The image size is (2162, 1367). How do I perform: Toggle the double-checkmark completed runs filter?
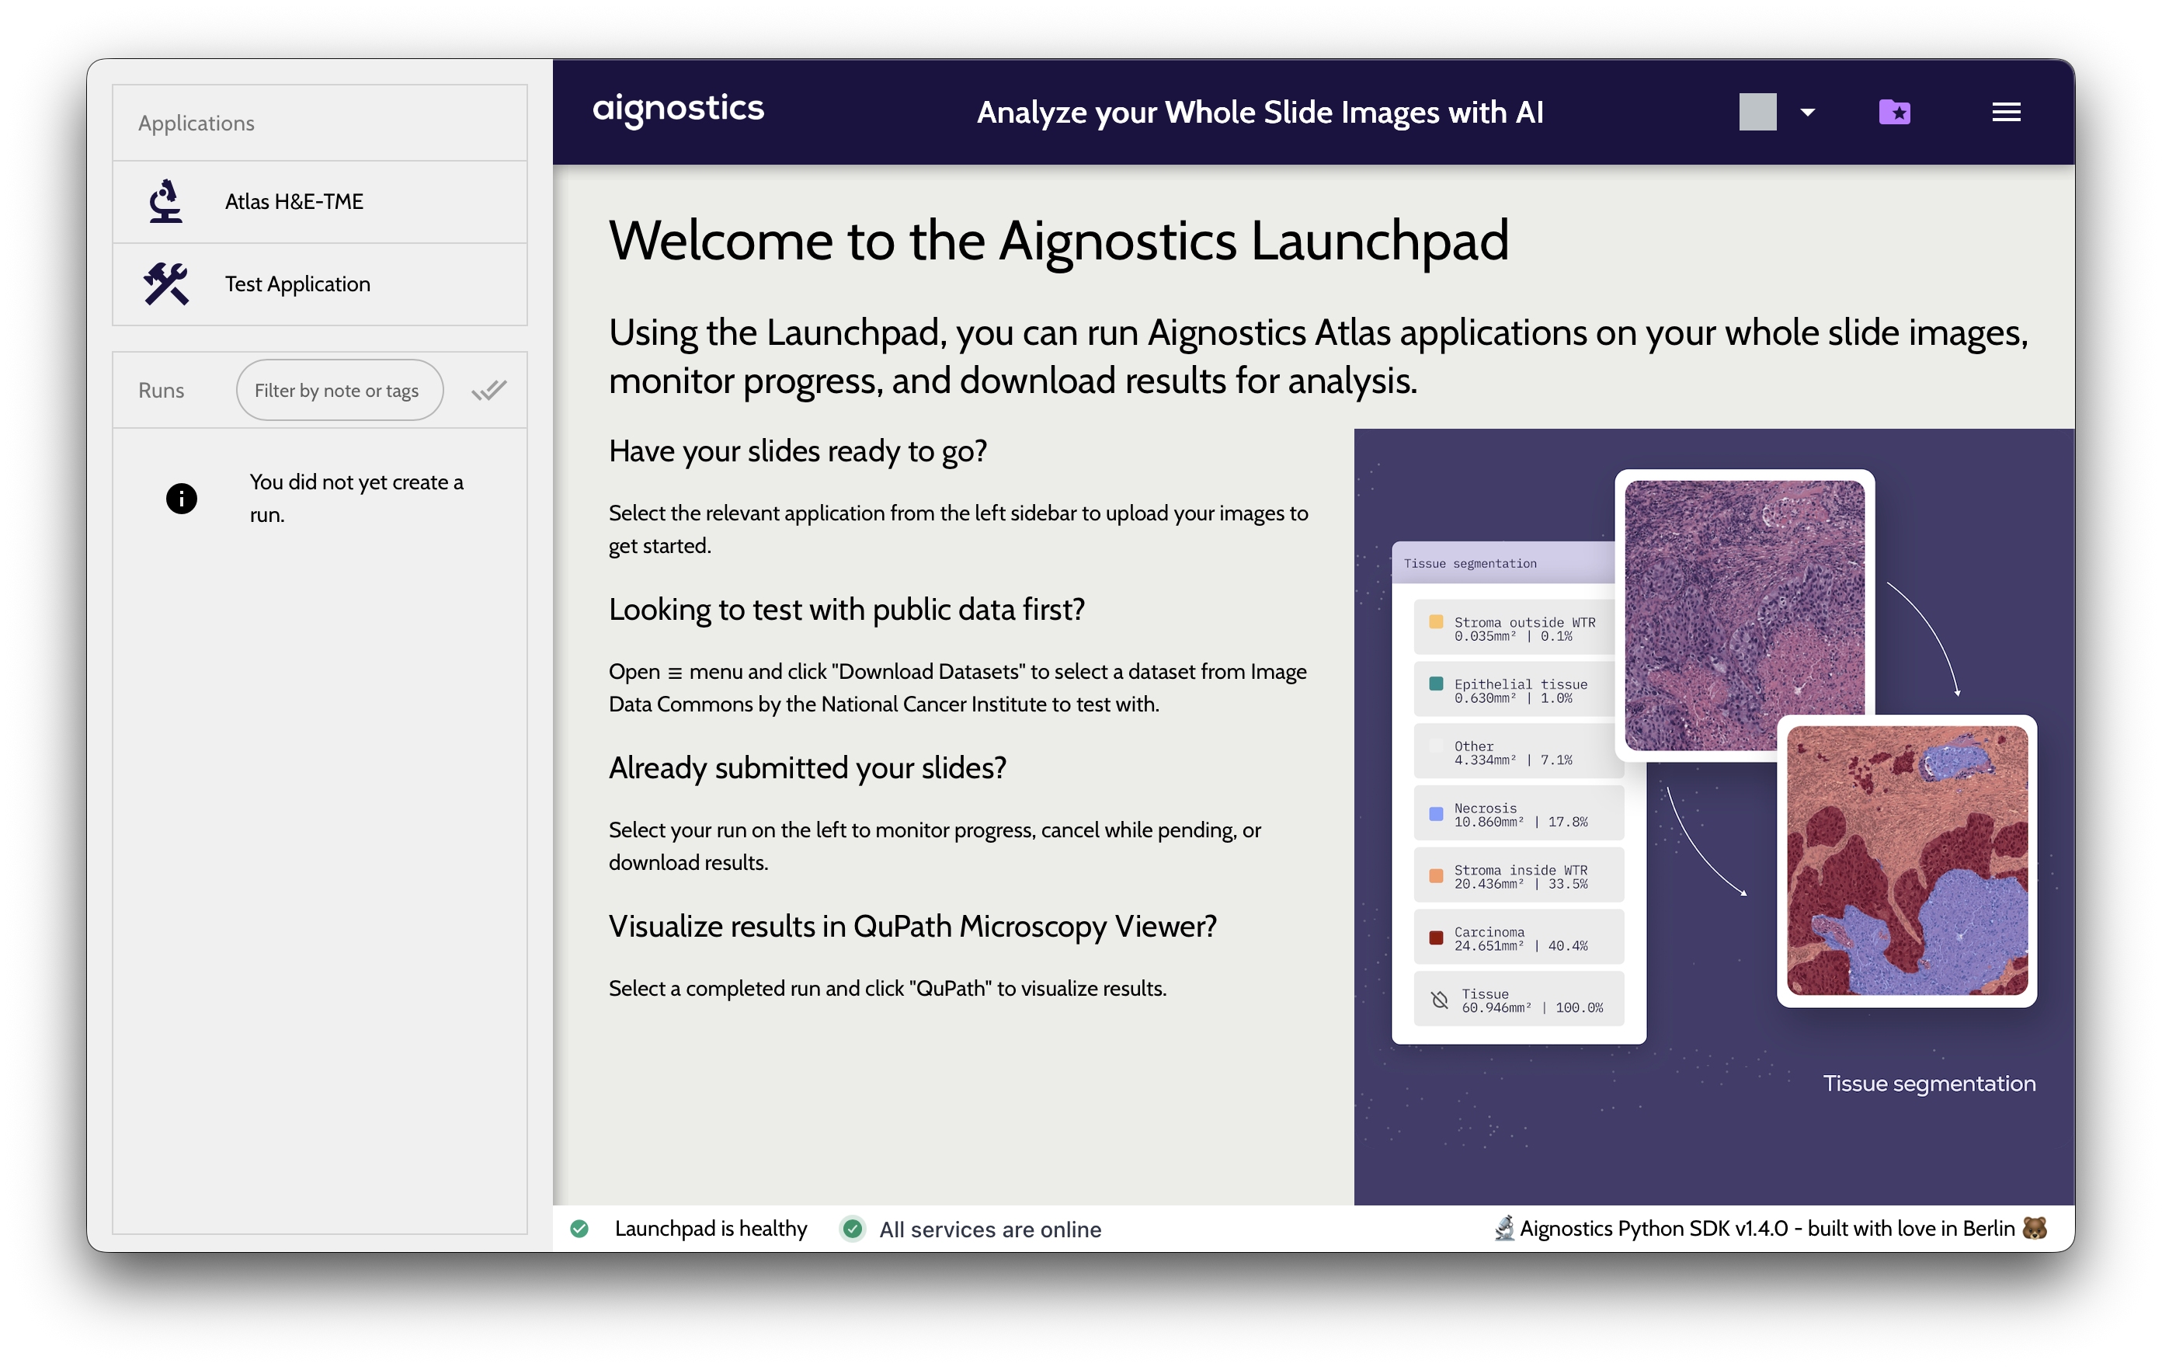489,390
